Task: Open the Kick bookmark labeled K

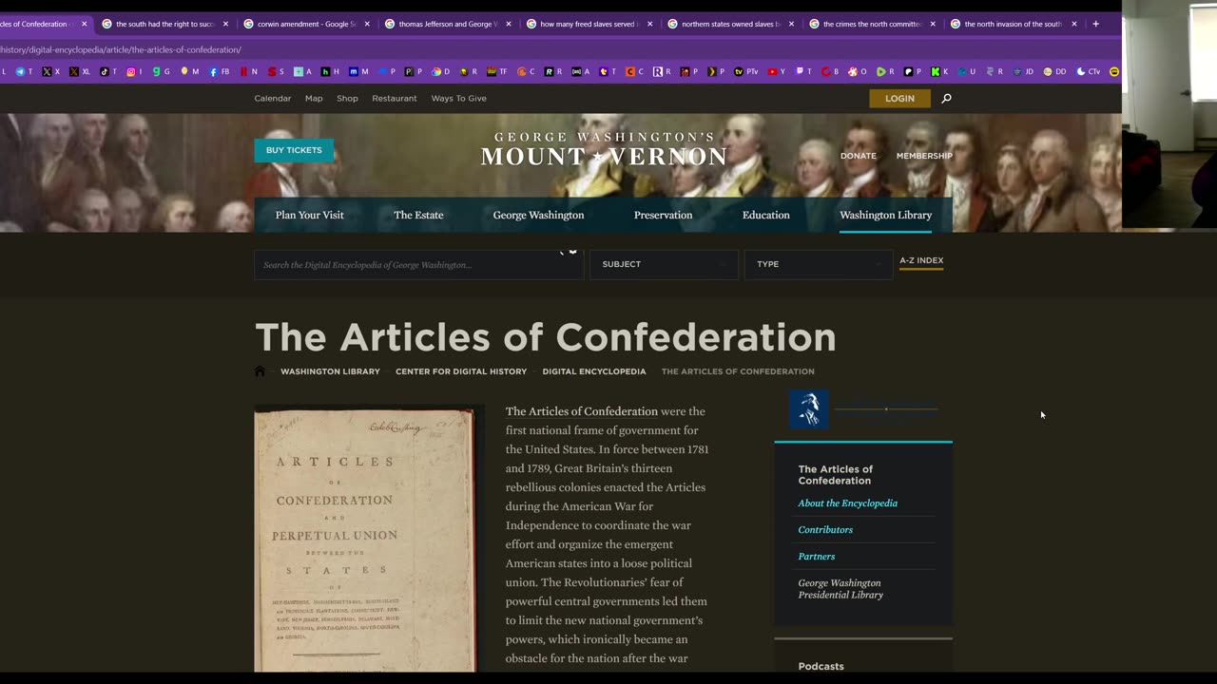Action: [939, 71]
